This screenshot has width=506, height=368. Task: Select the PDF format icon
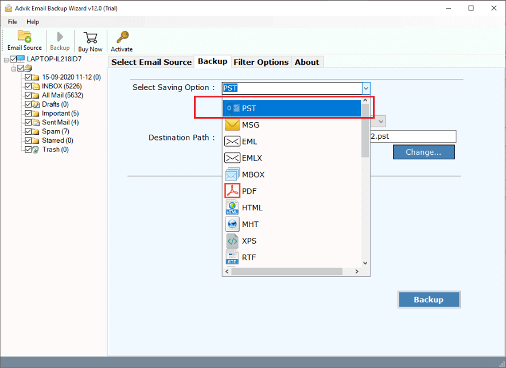pyautogui.click(x=232, y=191)
